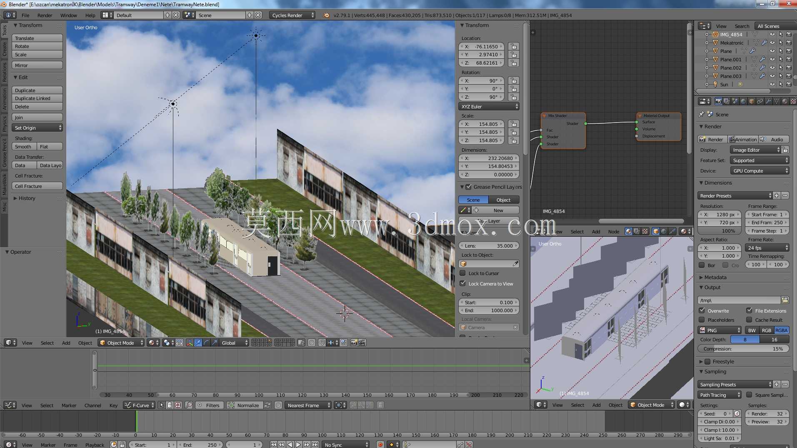Open the World properties tab icon
797x448 pixels.
click(743, 101)
